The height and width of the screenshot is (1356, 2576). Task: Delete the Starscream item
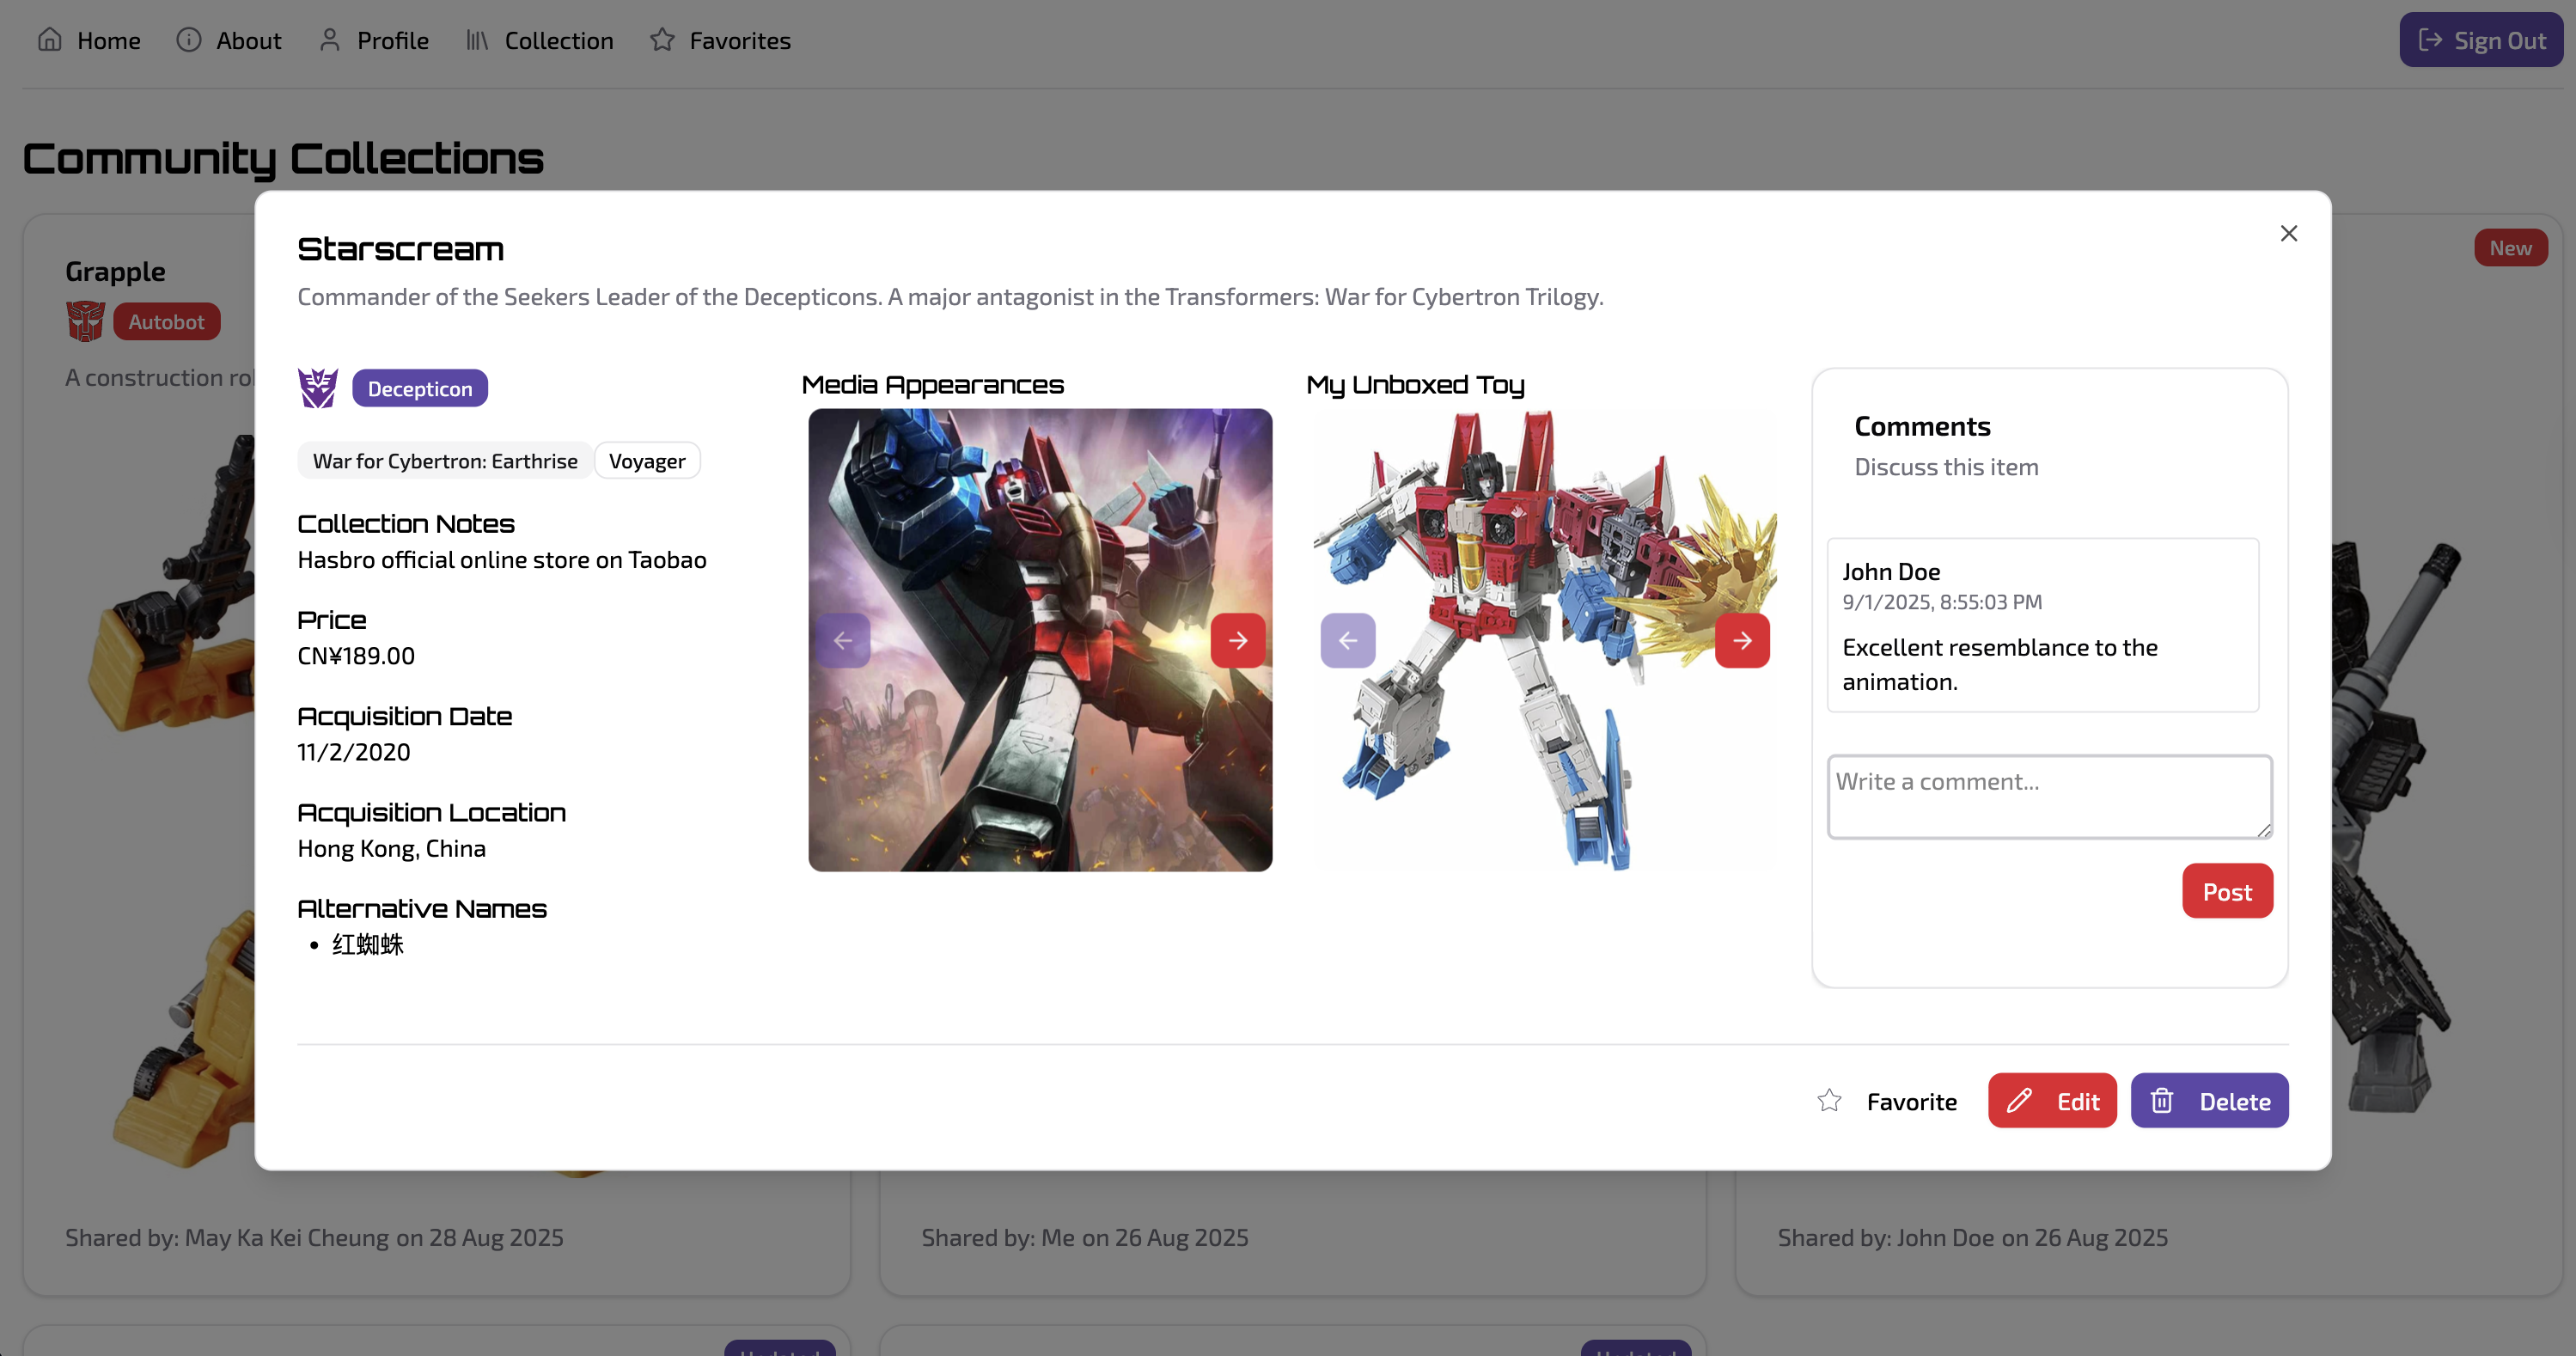click(x=2209, y=1100)
